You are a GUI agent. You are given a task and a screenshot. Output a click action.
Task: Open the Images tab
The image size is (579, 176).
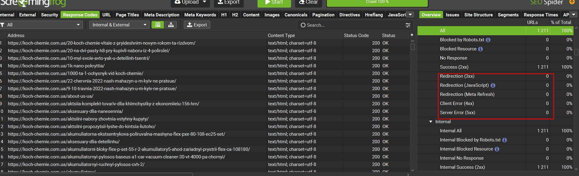[x=272, y=15]
